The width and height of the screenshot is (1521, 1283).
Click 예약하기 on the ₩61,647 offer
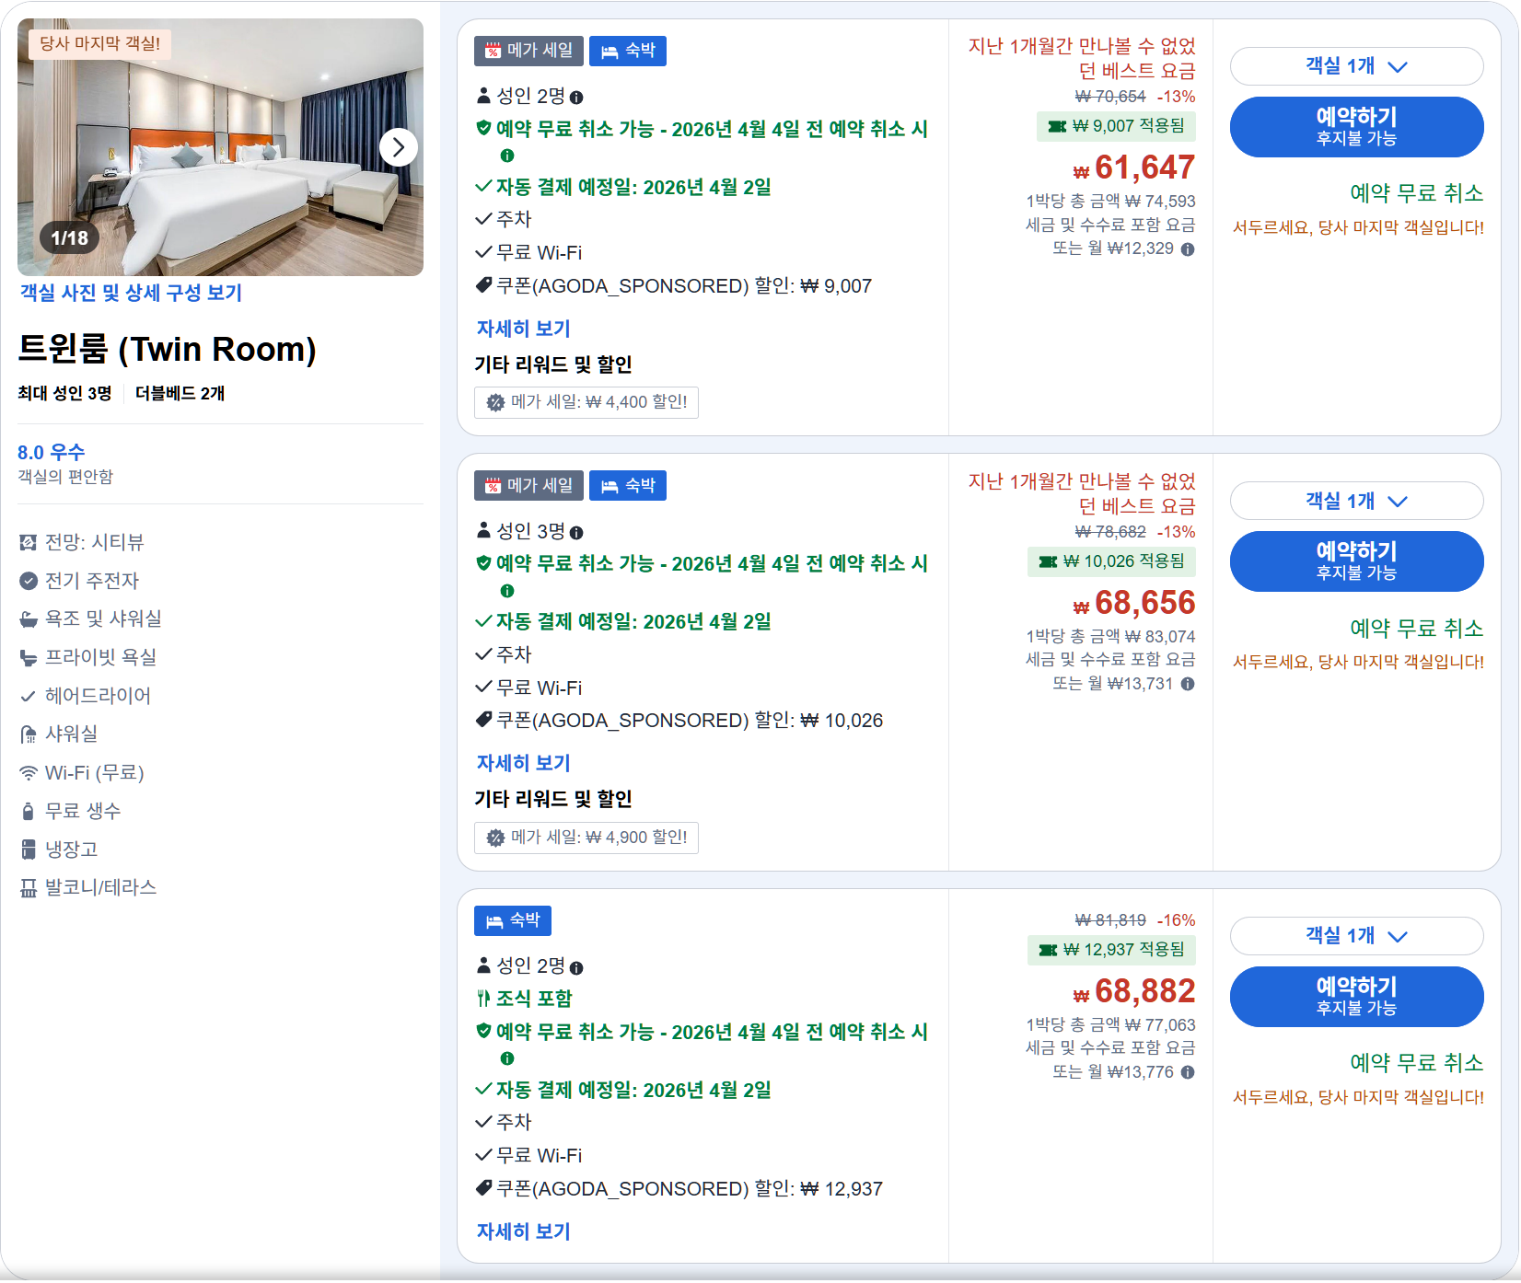tap(1356, 126)
